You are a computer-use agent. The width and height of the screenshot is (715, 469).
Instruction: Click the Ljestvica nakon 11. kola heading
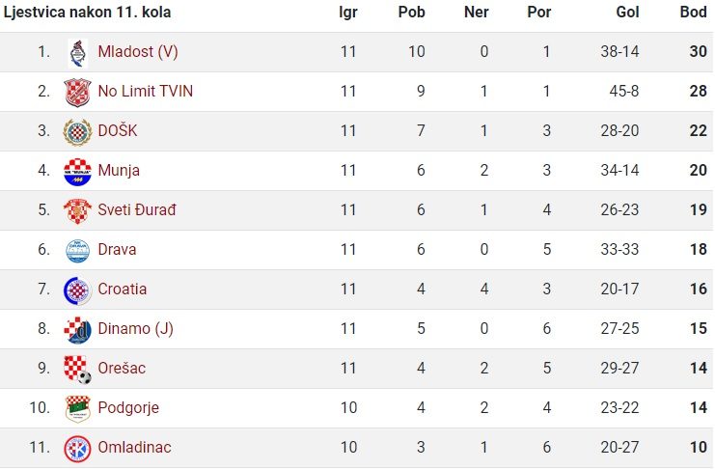87,12
